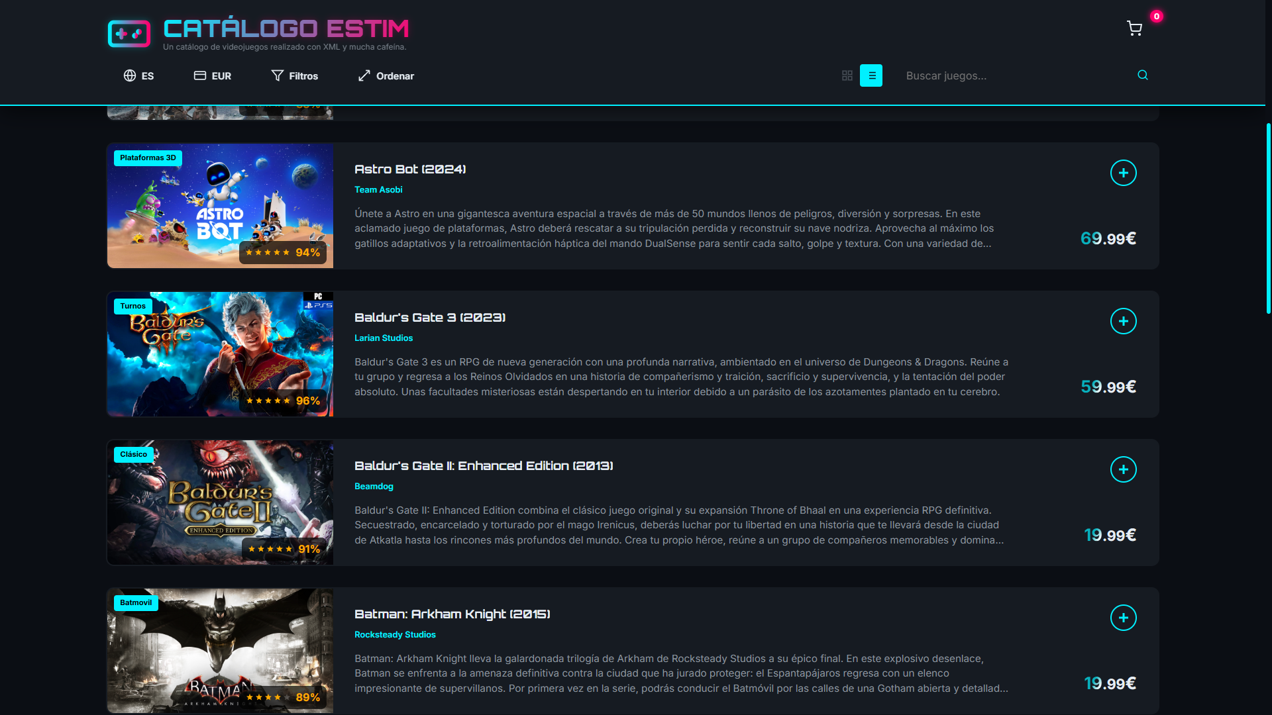Click the Astro Bot 94% rating badge
Screen dimensions: 1272x715
click(283, 252)
